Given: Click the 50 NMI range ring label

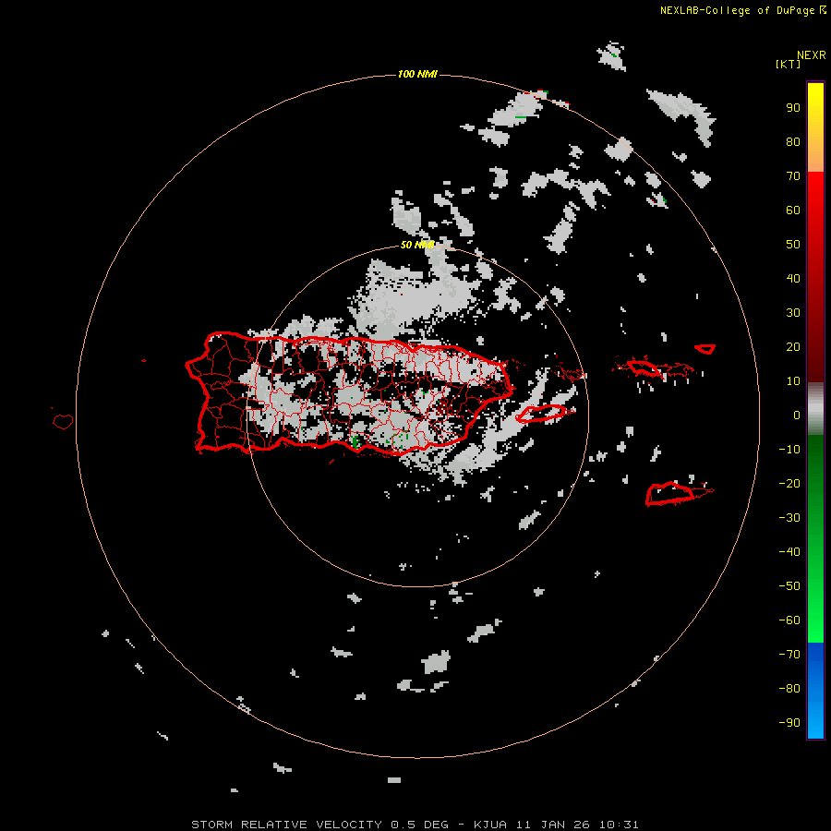Looking at the screenshot, I should (x=417, y=245).
